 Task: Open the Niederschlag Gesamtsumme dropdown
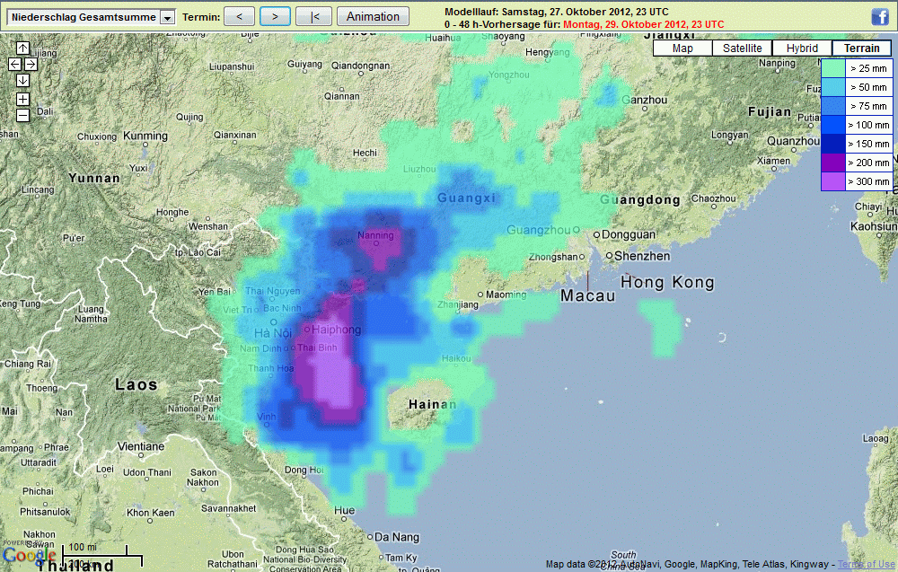[x=91, y=17]
